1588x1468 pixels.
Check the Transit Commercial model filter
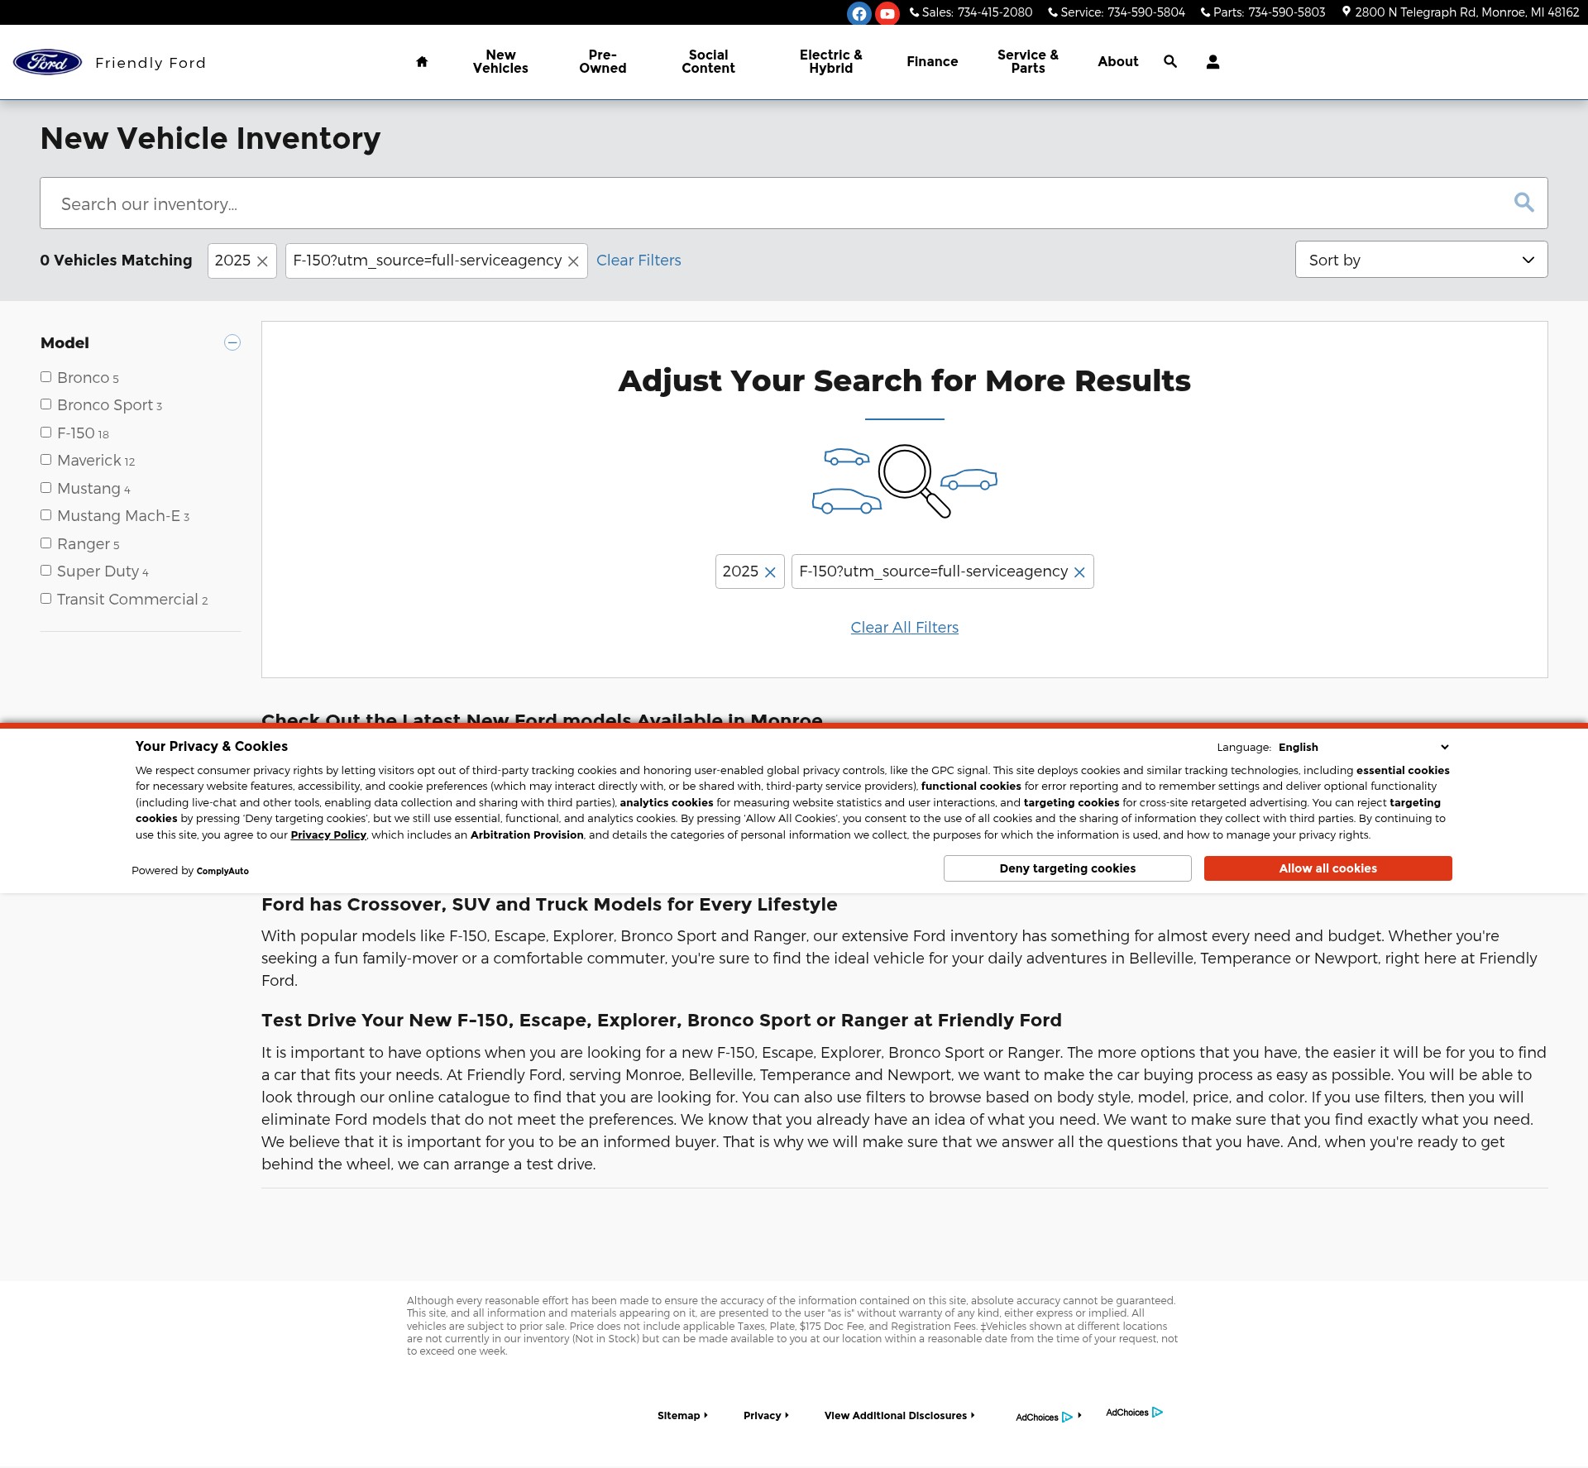click(46, 599)
